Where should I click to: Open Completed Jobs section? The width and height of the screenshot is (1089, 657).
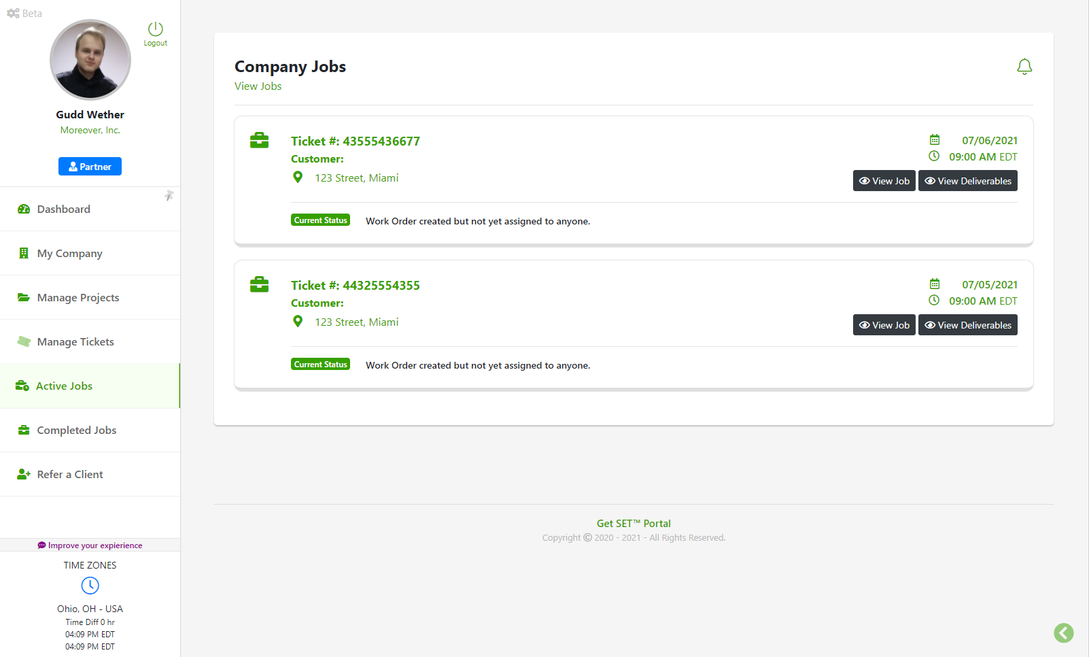[76, 431]
